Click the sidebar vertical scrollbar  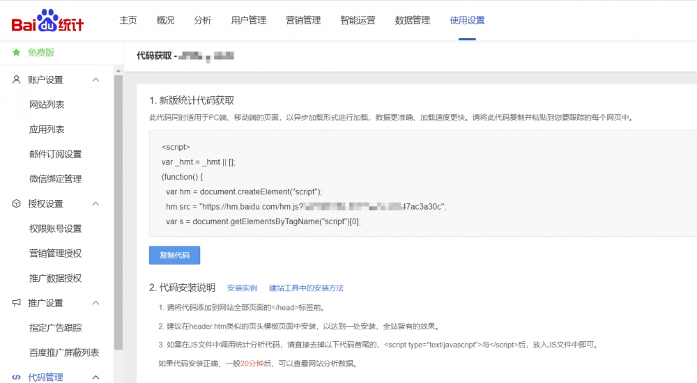pos(118,209)
